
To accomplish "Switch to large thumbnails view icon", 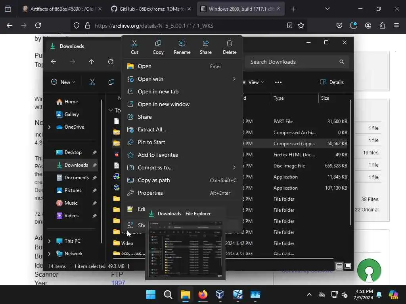I will pyautogui.click(x=348, y=266).
